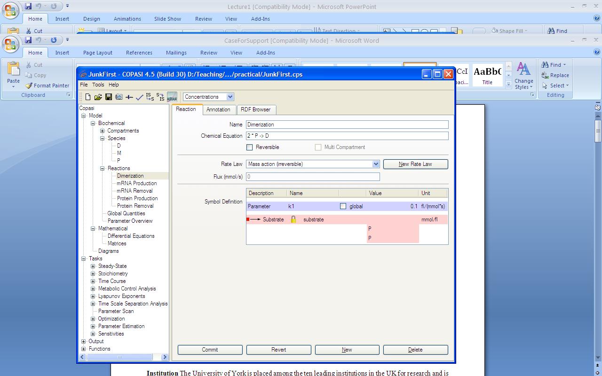Apply initial state to current state icon
The height and width of the screenshot is (376, 602).
coord(150,97)
